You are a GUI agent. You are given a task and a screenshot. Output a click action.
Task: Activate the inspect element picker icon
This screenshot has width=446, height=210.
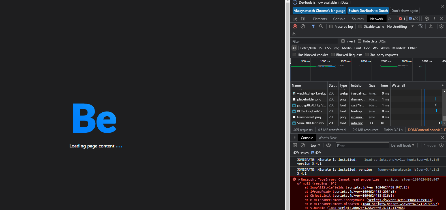click(295, 19)
